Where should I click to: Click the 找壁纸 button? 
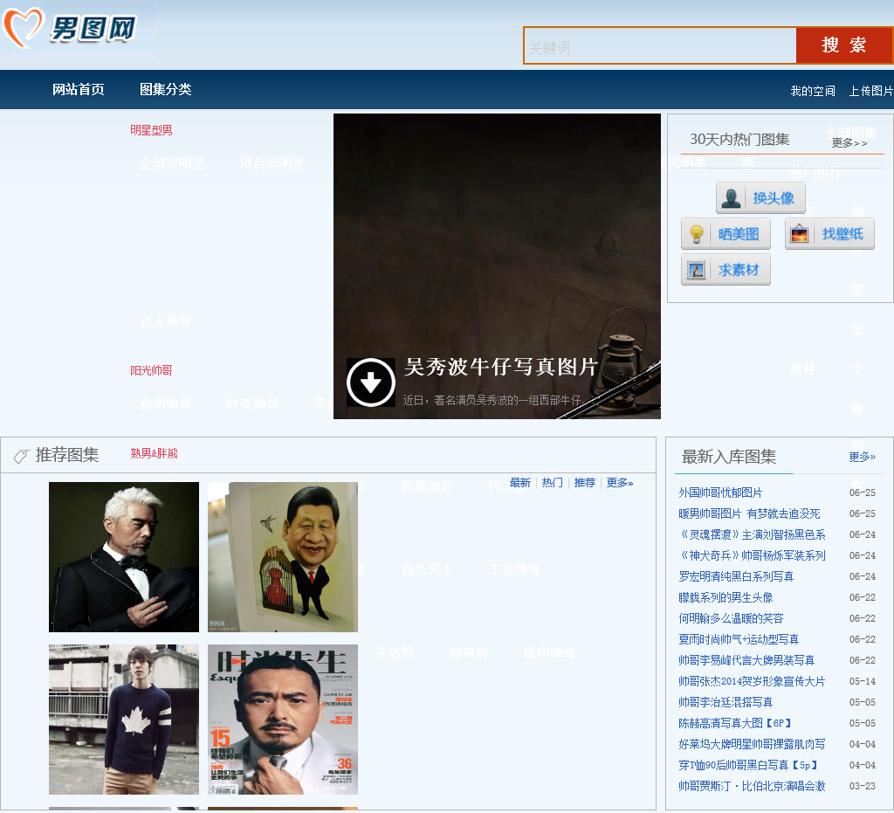(x=829, y=234)
